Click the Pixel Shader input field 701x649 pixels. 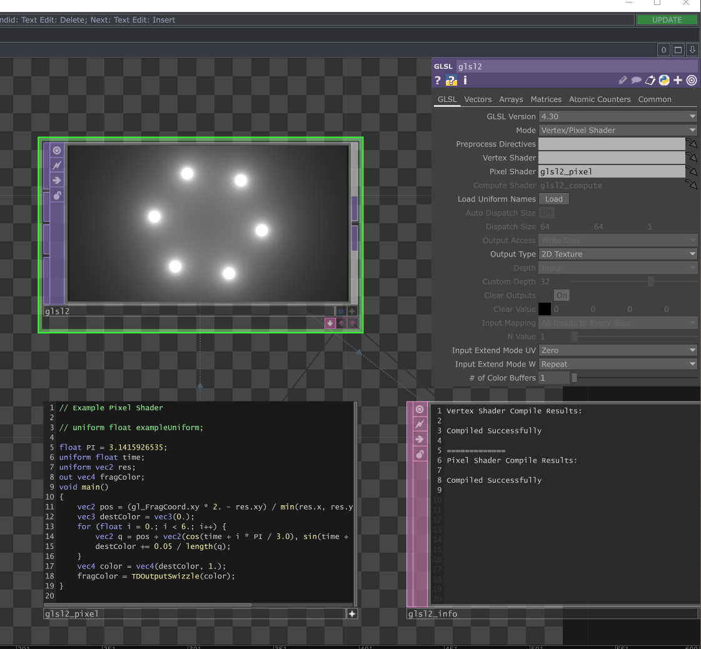[x=611, y=171]
